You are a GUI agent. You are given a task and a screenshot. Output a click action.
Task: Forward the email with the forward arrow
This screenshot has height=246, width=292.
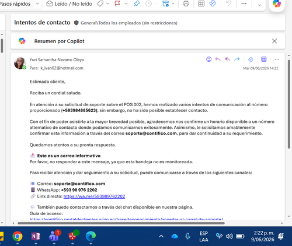click(237, 59)
